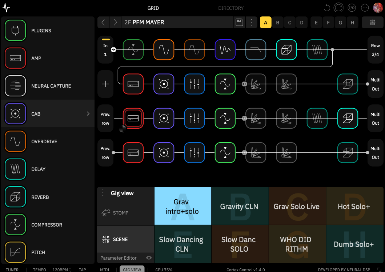
Task: Select the green compressor block in first row
Action: coord(133,50)
